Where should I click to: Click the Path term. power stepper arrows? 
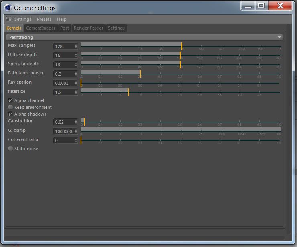point(76,74)
